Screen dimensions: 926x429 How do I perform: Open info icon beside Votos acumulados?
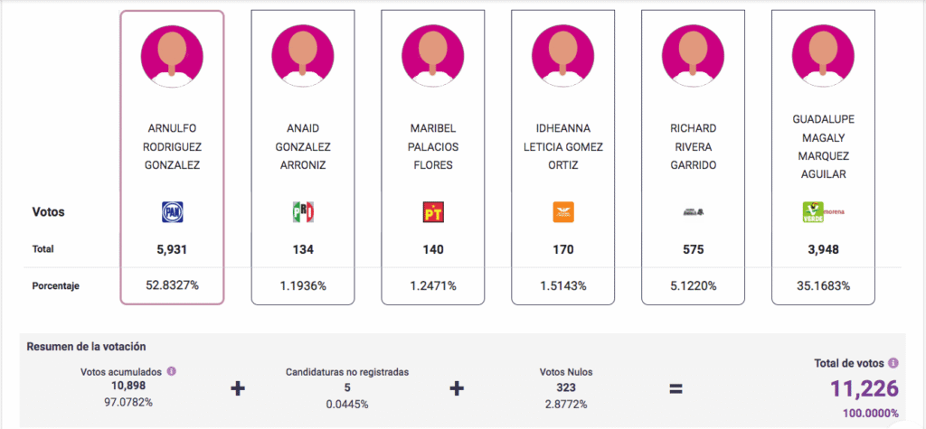pos(171,370)
